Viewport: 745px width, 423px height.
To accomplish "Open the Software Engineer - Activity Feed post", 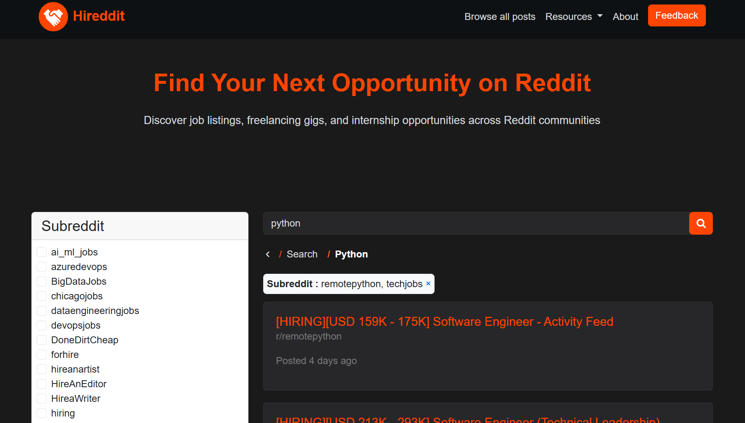I will (x=444, y=322).
